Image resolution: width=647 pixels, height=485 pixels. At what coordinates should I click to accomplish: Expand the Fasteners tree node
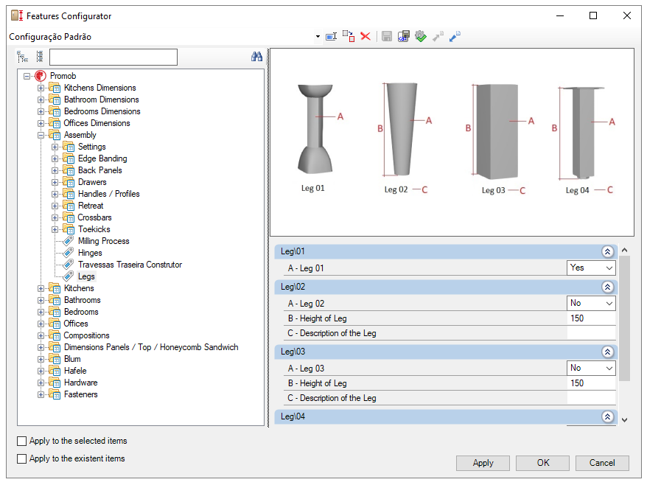point(41,394)
